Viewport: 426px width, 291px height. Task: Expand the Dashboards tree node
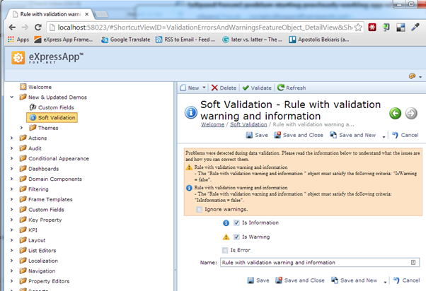point(12,169)
